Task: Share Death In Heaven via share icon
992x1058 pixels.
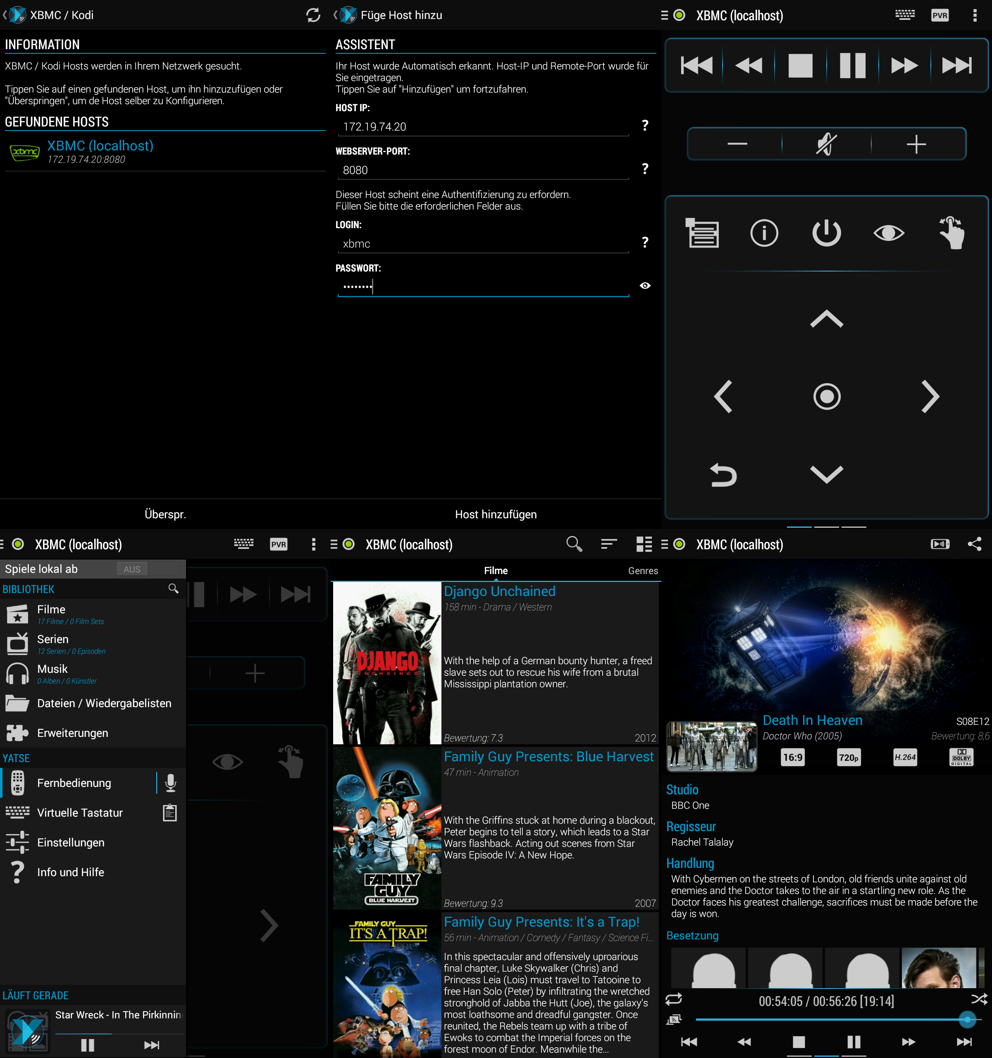Action: (x=975, y=544)
